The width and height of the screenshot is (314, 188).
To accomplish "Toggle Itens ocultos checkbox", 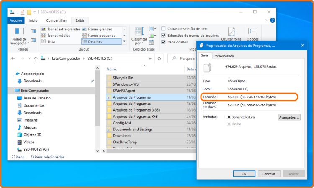I will pyautogui.click(x=163, y=42).
